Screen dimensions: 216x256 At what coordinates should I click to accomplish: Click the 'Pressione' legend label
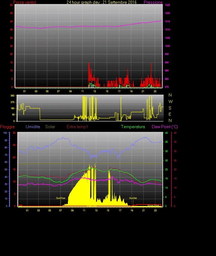click(x=153, y=2)
